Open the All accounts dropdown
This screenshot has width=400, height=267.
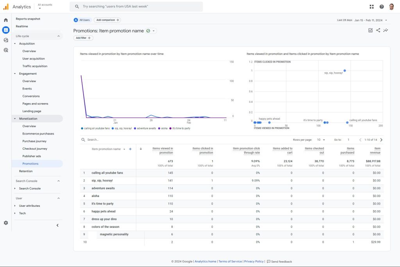[x=45, y=6]
